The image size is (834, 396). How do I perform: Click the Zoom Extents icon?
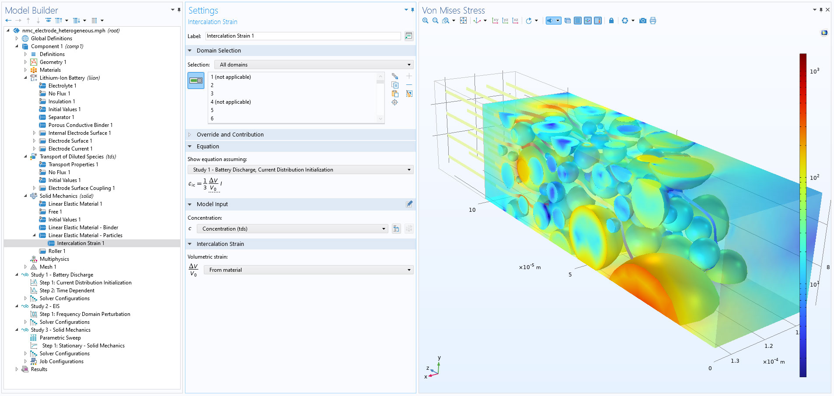pyautogui.click(x=463, y=21)
